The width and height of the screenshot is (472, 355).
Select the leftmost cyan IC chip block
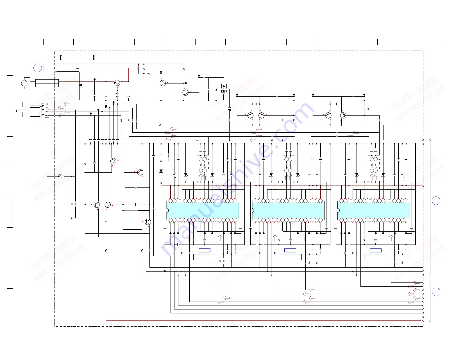point(203,211)
